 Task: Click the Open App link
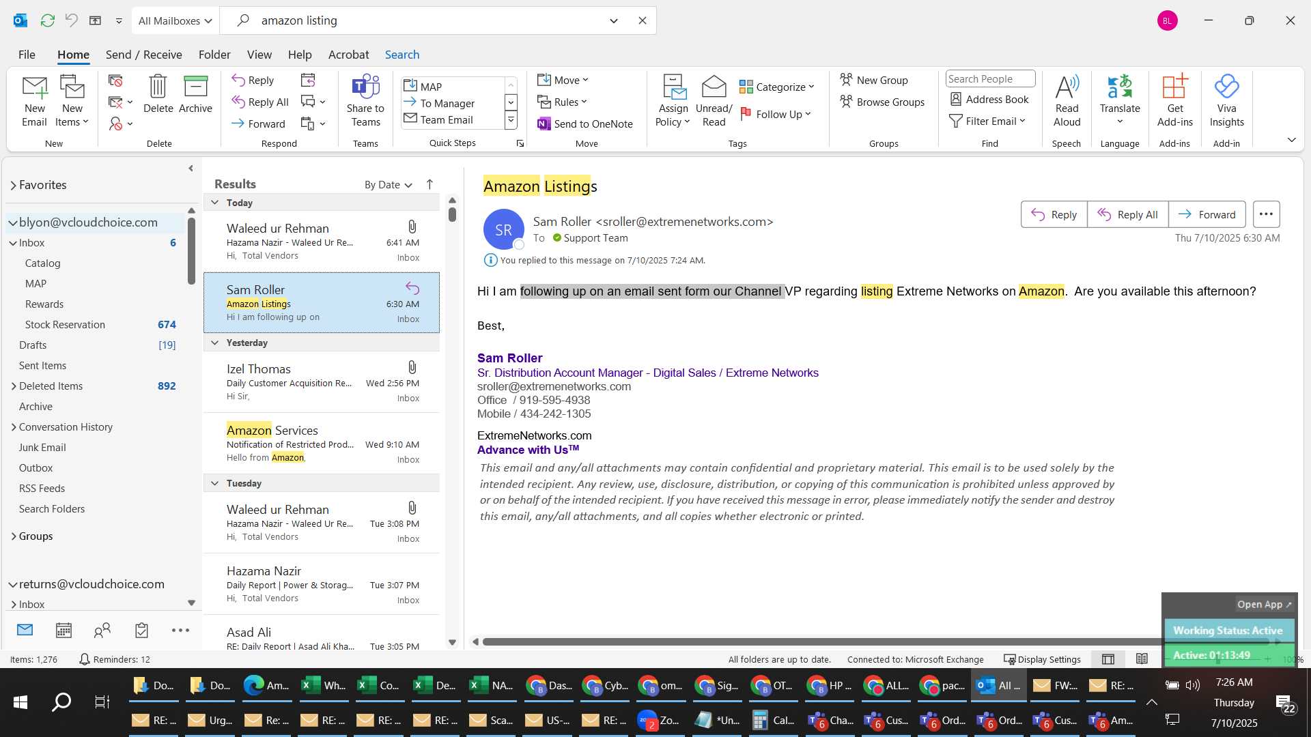click(x=1265, y=605)
